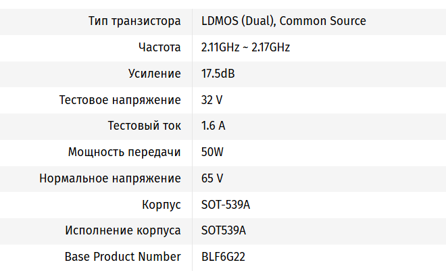Select the '32 V' test voltage value

tap(212, 100)
